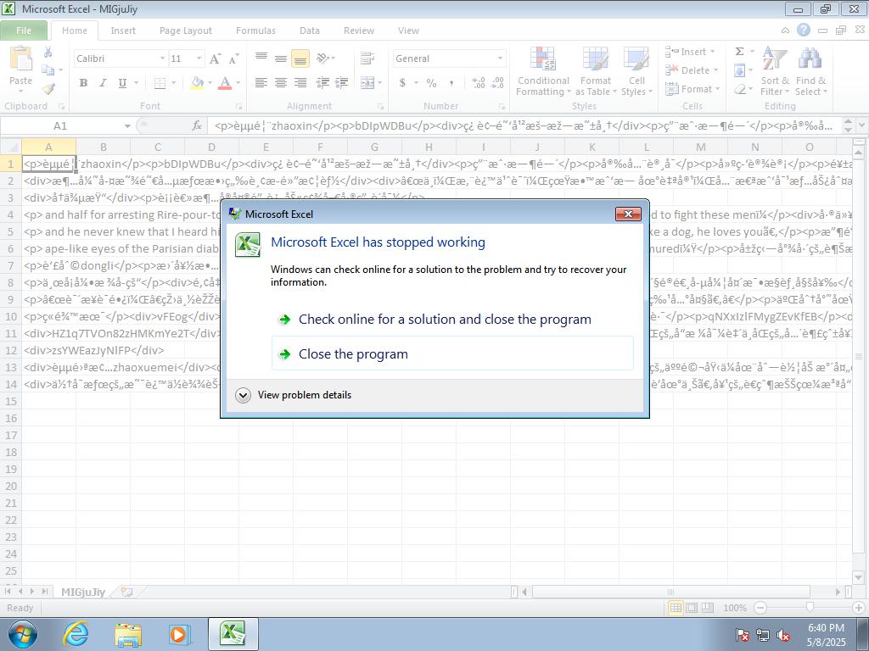Toggle Underline formatting
The height and width of the screenshot is (651, 869).
122,83
